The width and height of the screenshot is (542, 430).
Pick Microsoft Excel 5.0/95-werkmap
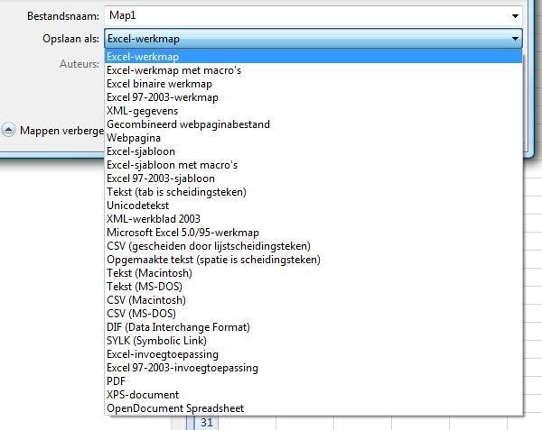313,233
